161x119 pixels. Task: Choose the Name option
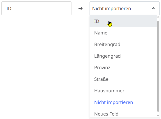[x=123, y=33]
